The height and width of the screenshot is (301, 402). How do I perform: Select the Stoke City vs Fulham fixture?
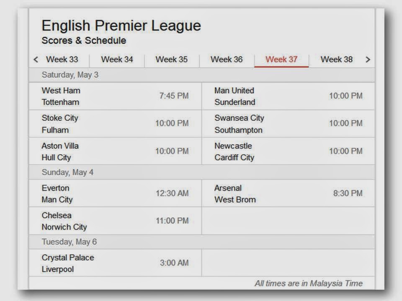point(116,124)
